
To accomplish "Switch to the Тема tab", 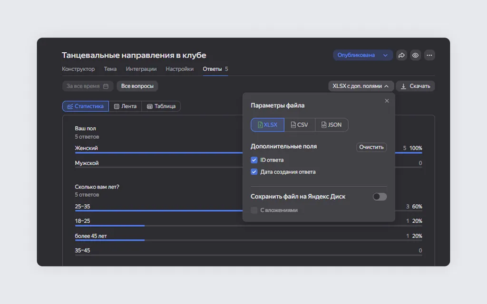I will 110,69.
